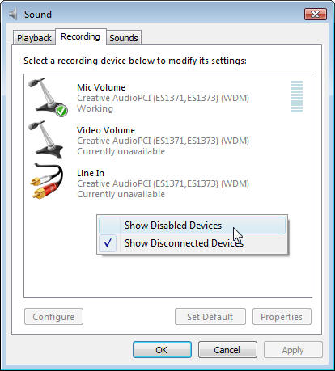The width and height of the screenshot is (335, 371).
Task: Click the Cancel button
Action: point(227,350)
